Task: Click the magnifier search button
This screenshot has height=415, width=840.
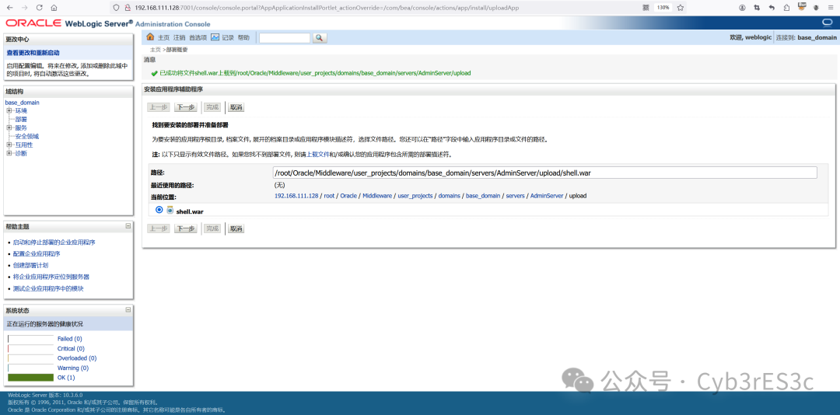Action: (319, 38)
